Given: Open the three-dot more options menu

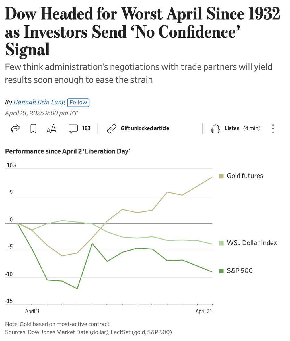Looking at the screenshot, I should (273, 129).
